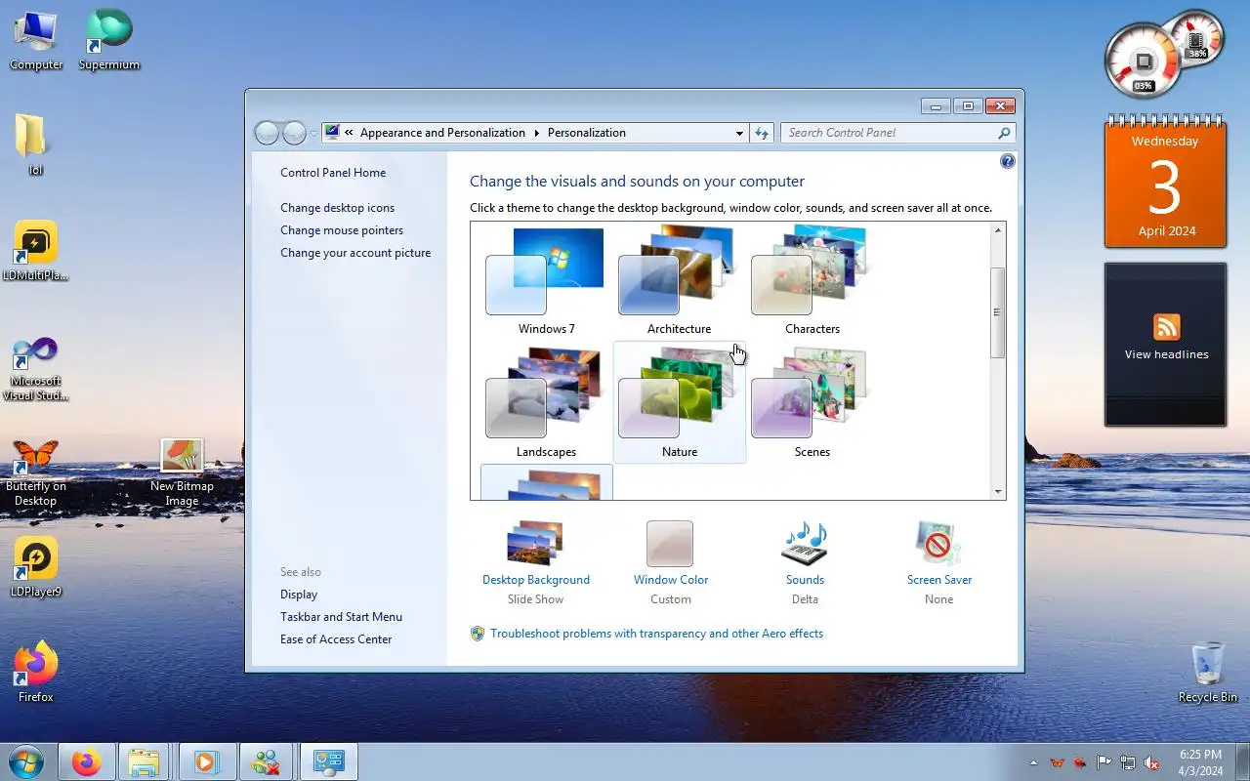Open Windows Media Player taskbar icon
This screenshot has width=1250, height=781.
click(x=206, y=761)
